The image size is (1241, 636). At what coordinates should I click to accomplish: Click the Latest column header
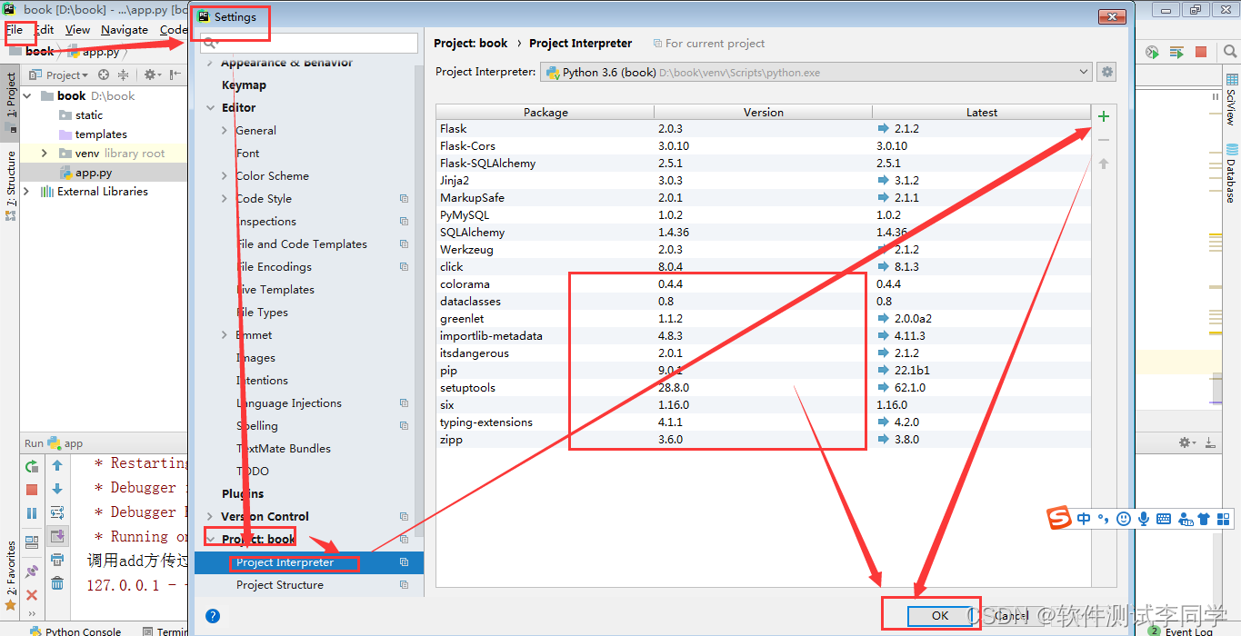click(x=982, y=113)
